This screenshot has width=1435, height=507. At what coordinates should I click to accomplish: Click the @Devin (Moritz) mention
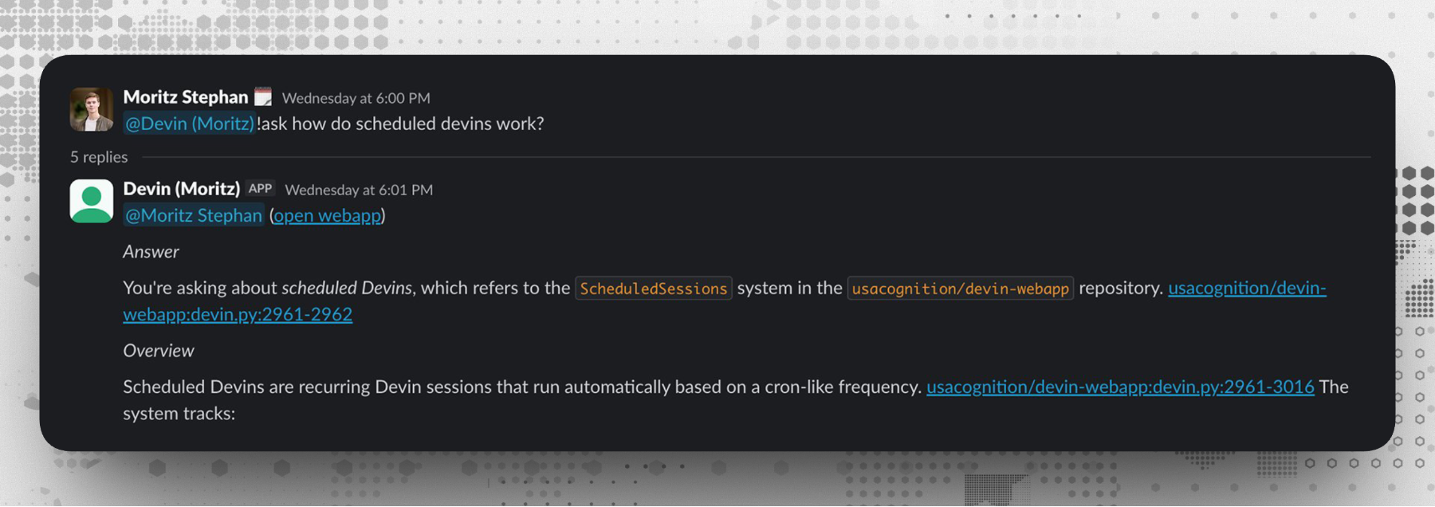(189, 124)
